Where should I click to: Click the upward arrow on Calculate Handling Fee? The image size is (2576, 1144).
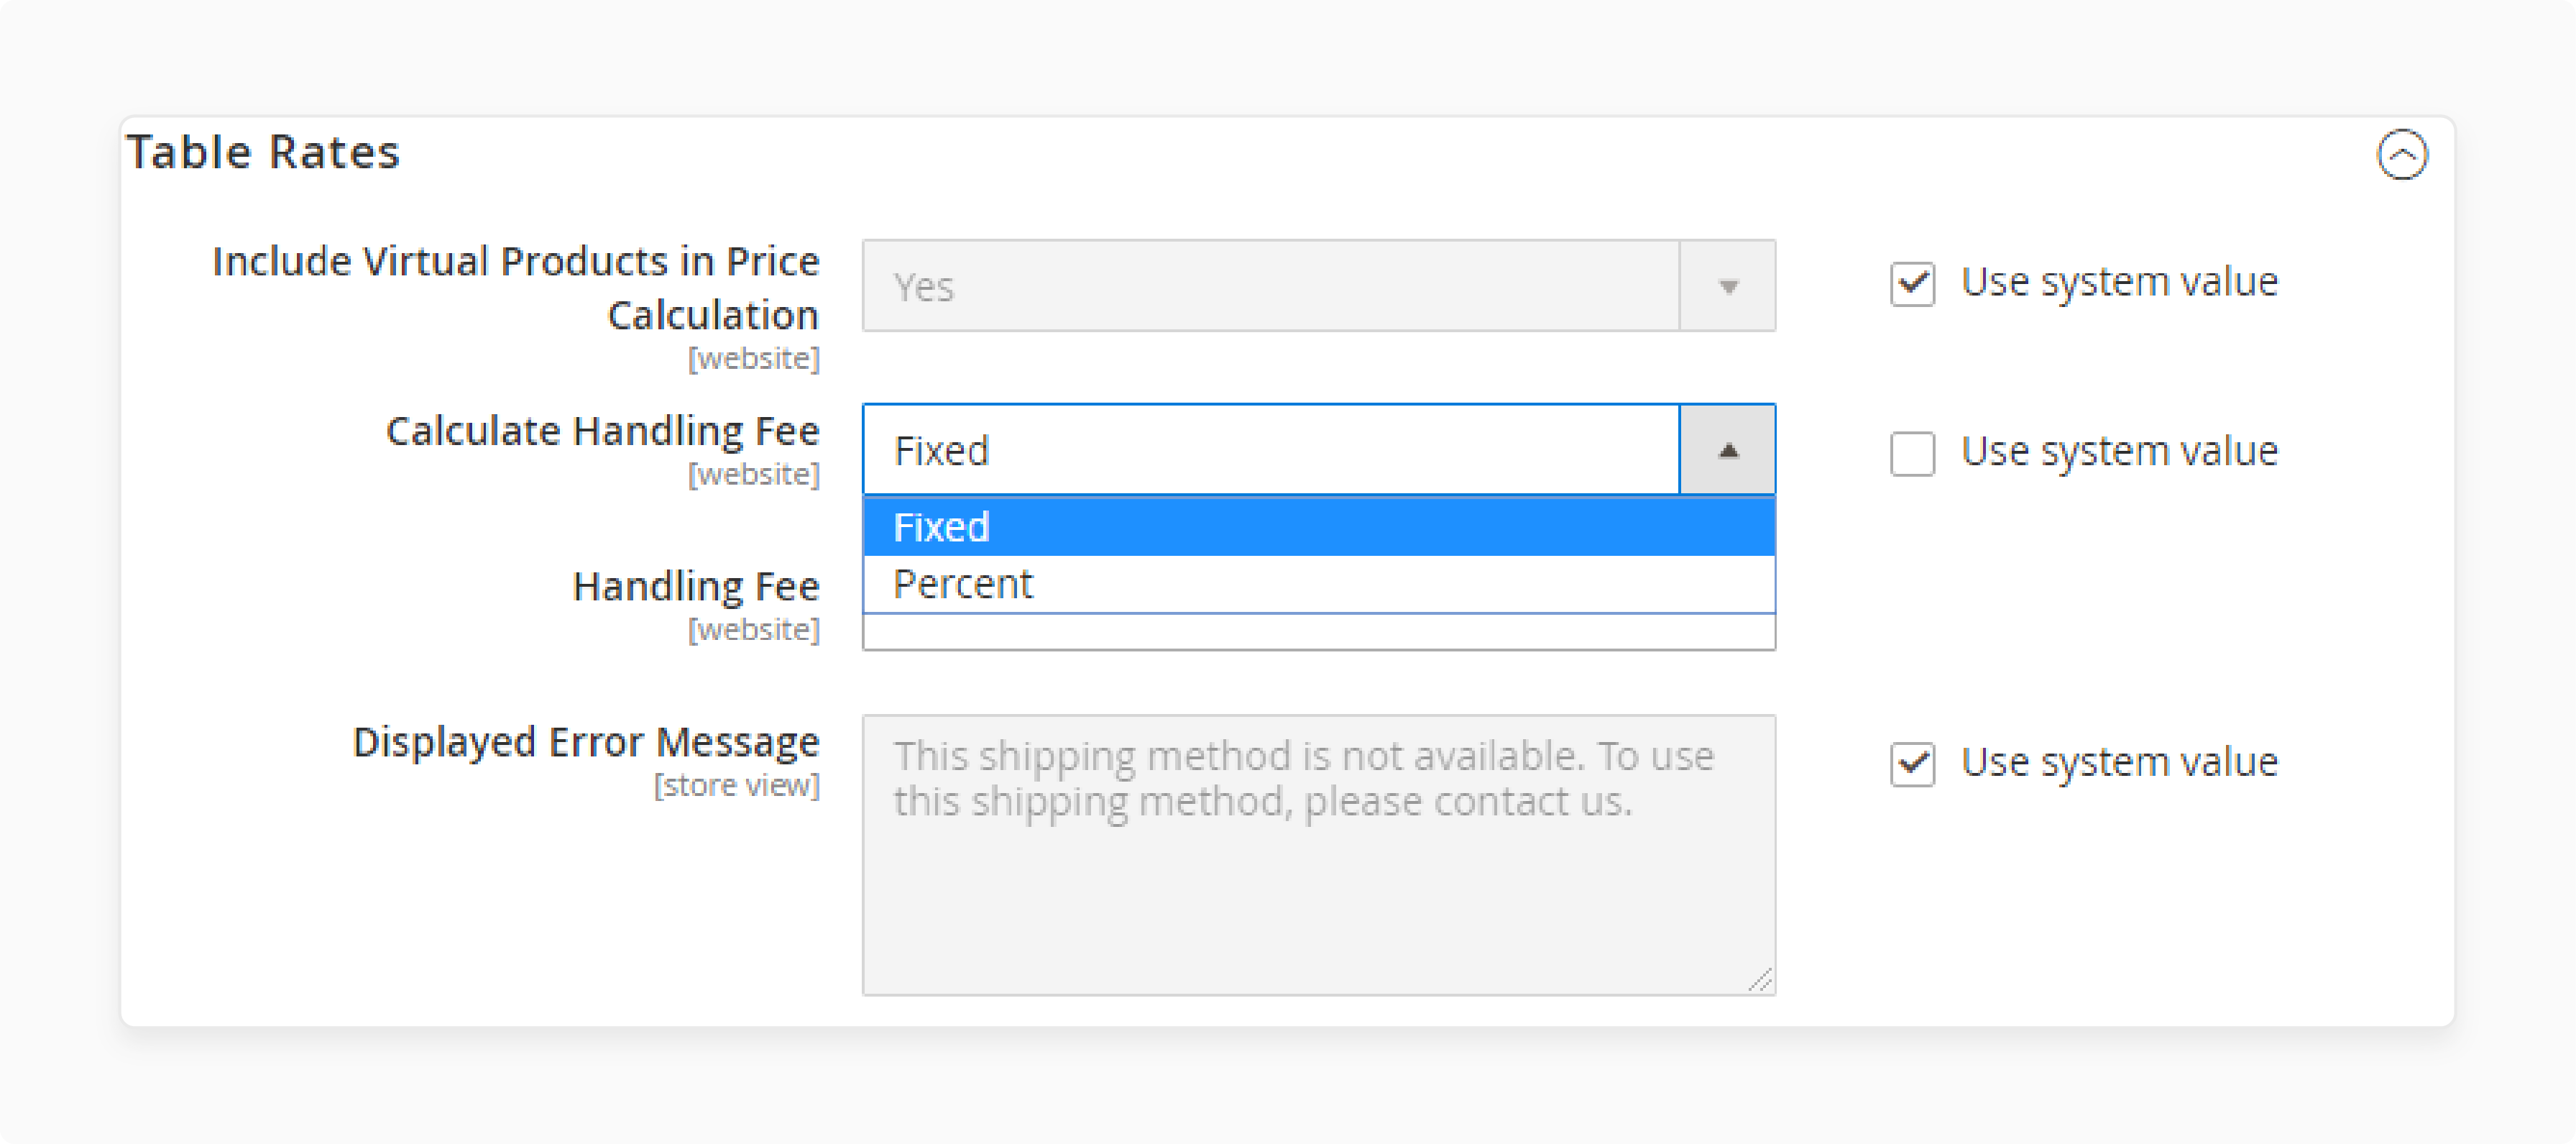pyautogui.click(x=1729, y=450)
